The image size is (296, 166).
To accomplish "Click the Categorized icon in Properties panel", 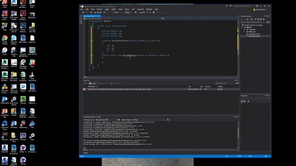I will click(242, 101).
